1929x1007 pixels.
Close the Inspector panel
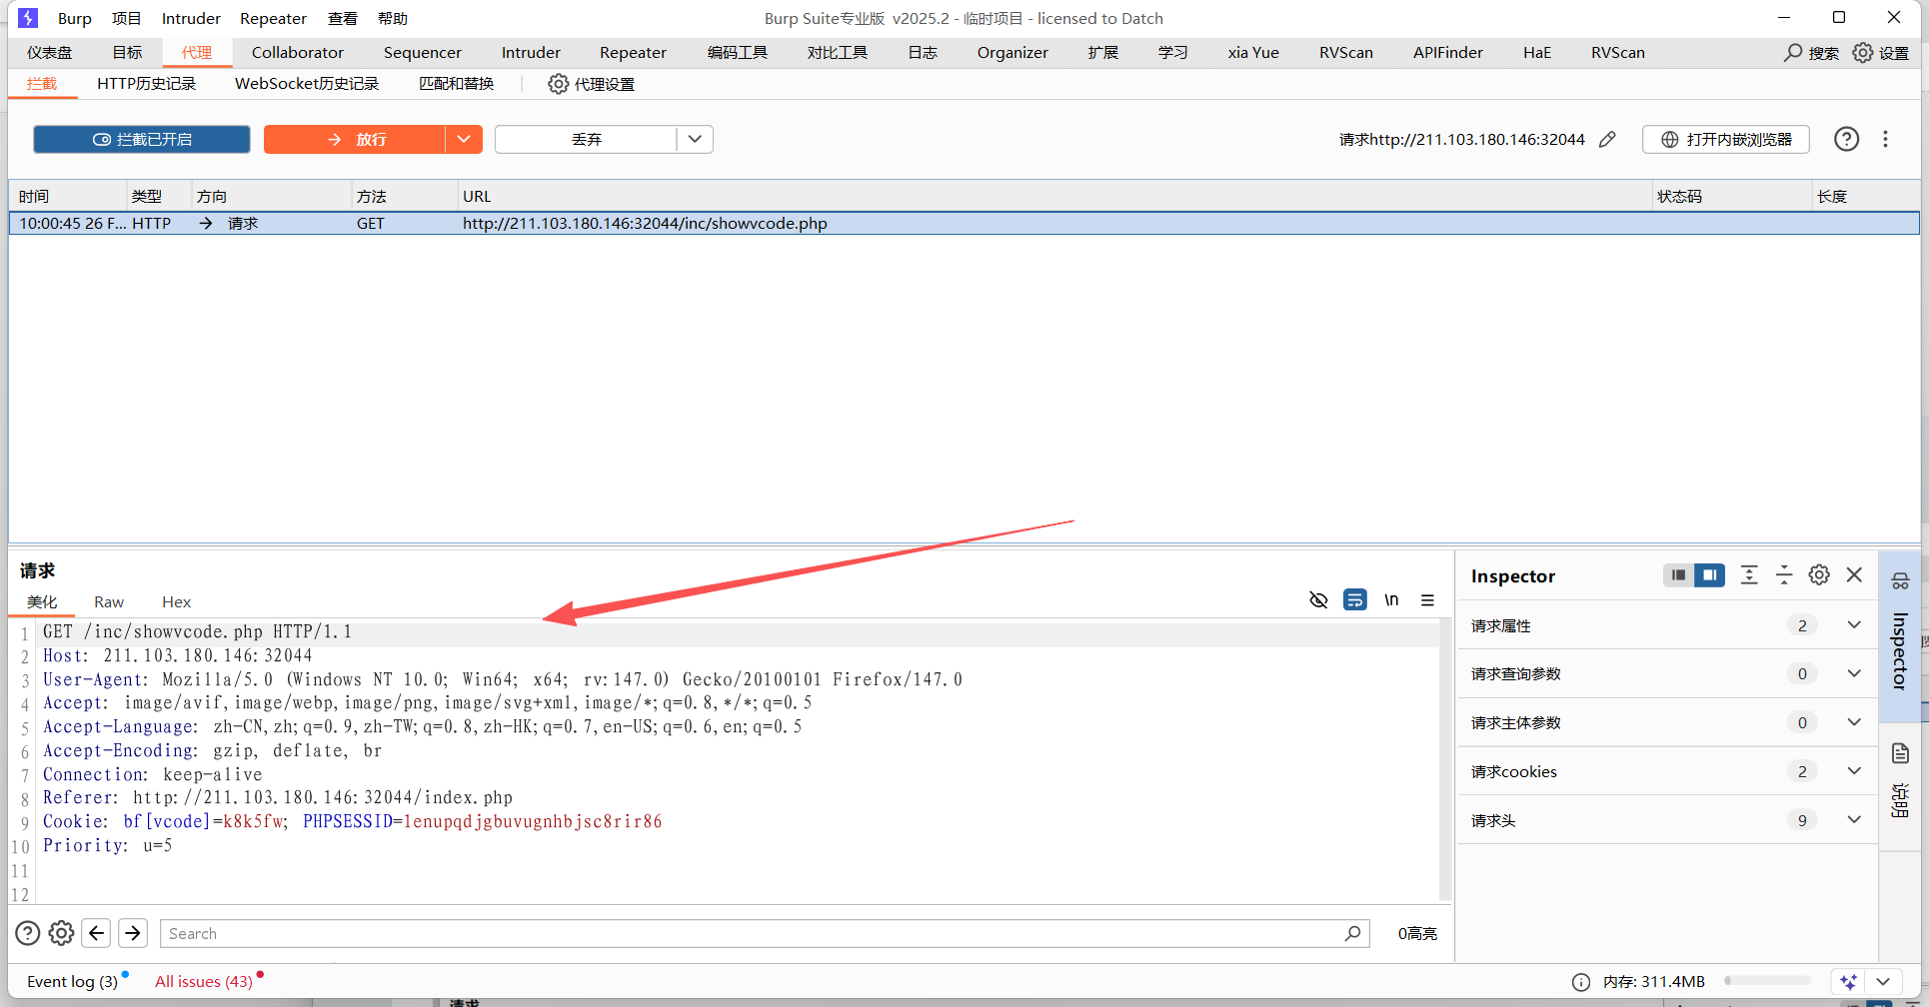tap(1854, 575)
